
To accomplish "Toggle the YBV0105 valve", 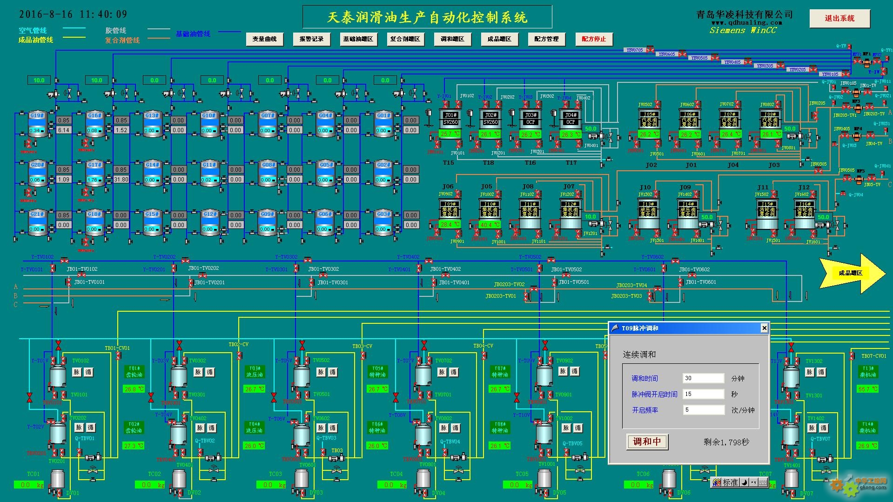I will pos(846,74).
